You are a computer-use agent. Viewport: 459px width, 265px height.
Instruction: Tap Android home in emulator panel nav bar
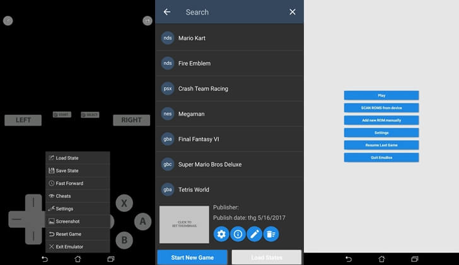78,259
